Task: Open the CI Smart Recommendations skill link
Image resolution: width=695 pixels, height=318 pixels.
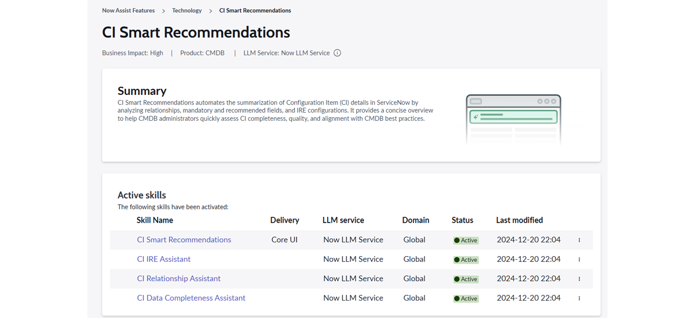Action: click(x=184, y=240)
